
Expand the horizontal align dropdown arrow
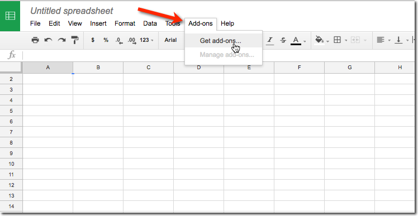pyautogui.click(x=389, y=41)
